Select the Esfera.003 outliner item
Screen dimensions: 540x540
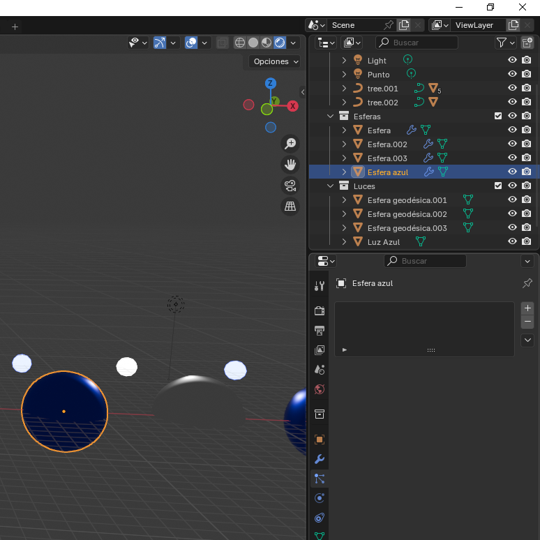387,158
